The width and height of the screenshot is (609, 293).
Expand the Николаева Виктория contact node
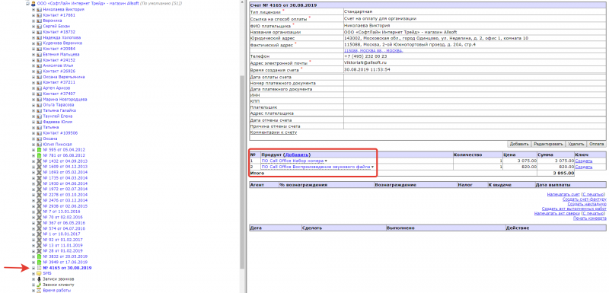click(x=33, y=9)
